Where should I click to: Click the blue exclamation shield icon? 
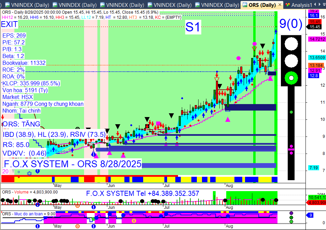click(x=38, y=171)
